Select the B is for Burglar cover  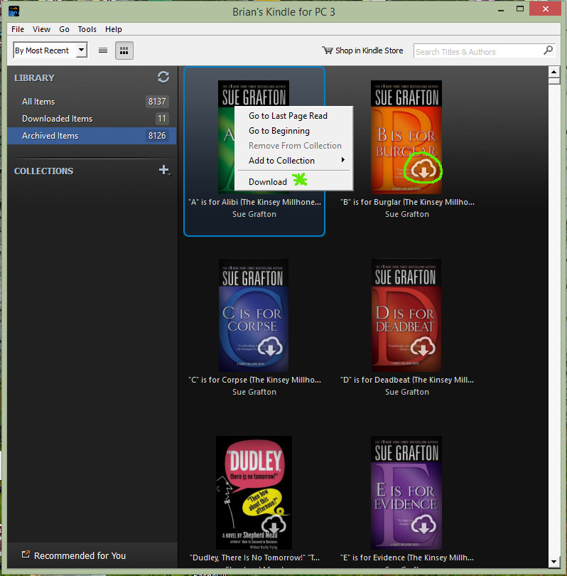point(406,137)
